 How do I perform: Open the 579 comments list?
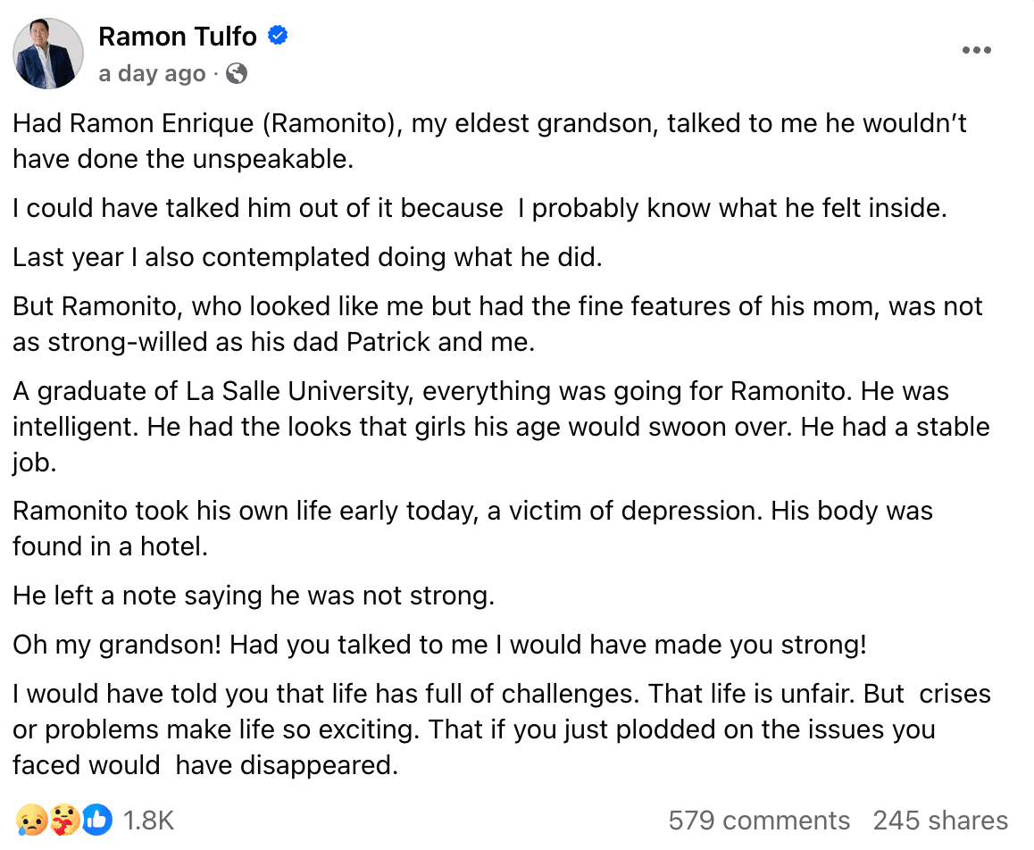(x=759, y=821)
